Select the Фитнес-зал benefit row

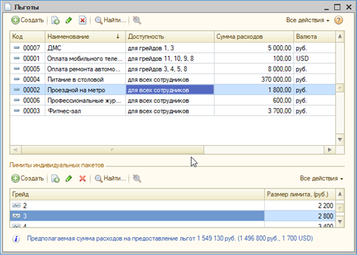[x=172, y=111]
